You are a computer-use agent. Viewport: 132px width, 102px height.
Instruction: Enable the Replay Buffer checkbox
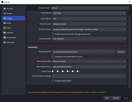coord(53,81)
